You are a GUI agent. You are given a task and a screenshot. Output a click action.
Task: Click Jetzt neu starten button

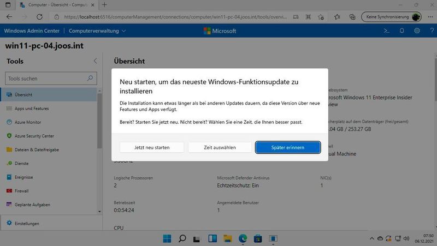click(152, 147)
